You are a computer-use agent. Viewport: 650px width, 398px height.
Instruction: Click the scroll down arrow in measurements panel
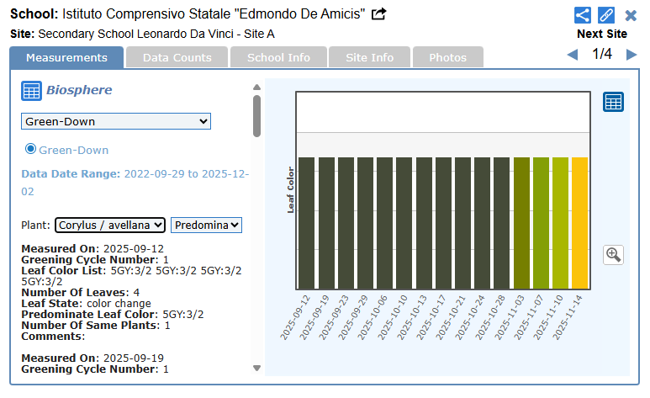coord(256,368)
